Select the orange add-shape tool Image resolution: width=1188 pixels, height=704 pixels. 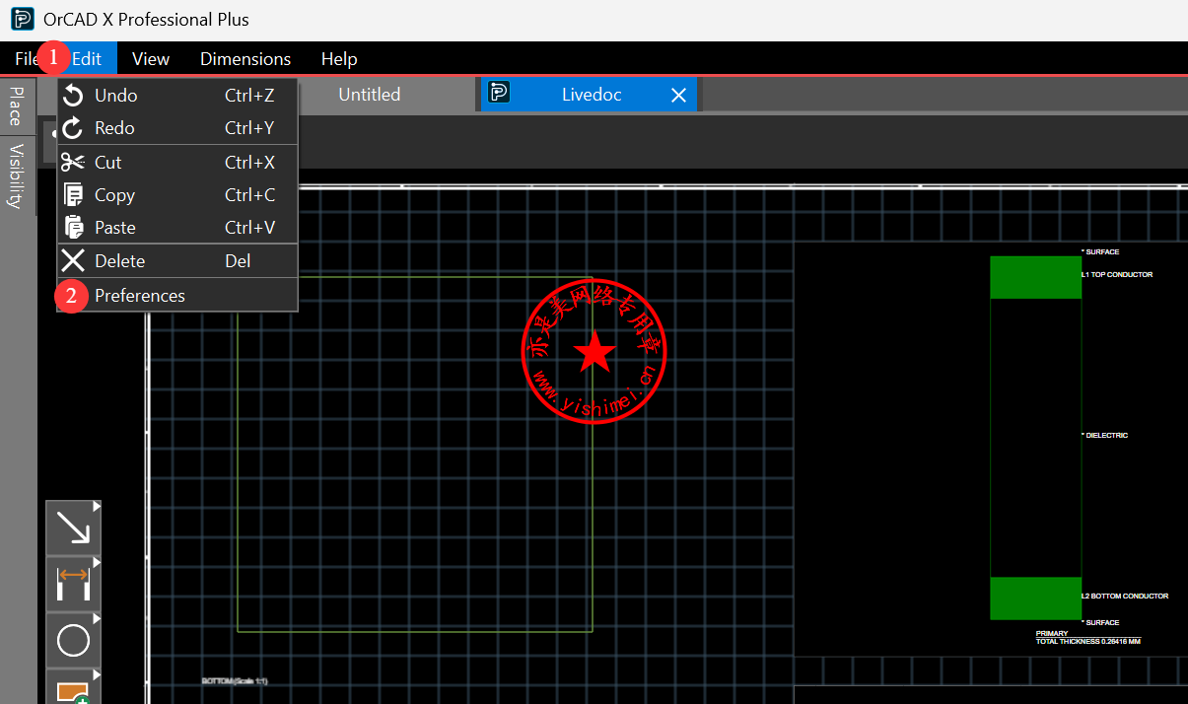73,689
